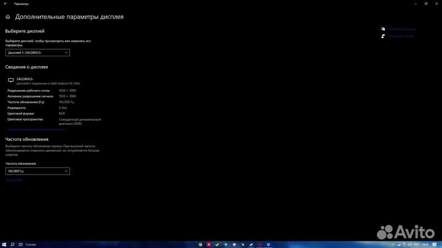Click the pink app icon on the taskbar

[x=209, y=244]
